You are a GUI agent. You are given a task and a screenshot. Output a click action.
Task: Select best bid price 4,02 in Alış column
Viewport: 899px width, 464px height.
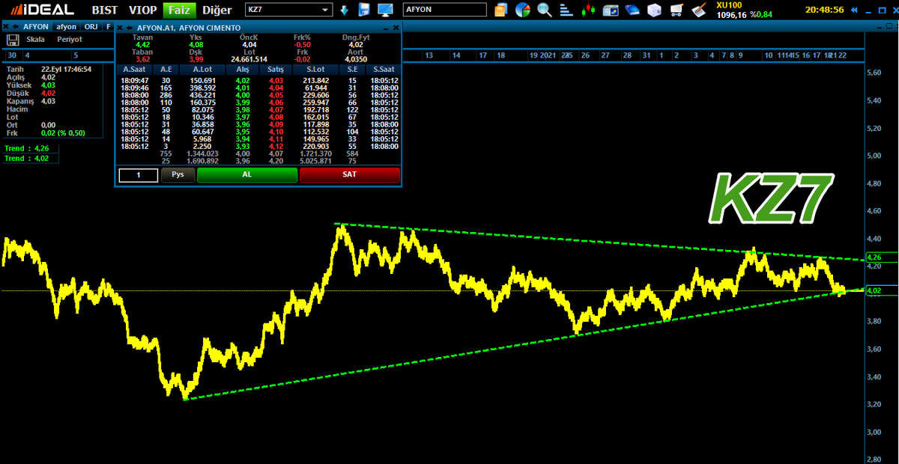click(243, 80)
